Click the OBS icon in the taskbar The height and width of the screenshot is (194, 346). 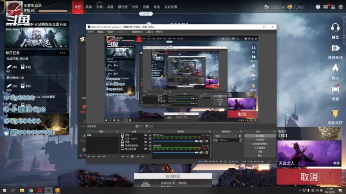point(48,190)
